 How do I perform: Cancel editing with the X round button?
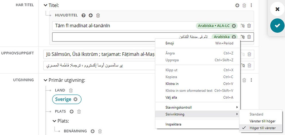click(277, 9)
